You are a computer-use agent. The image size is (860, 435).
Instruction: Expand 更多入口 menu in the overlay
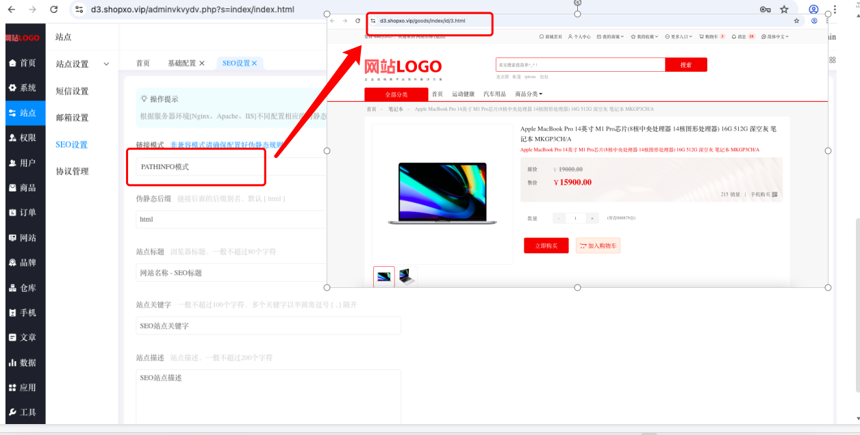tap(679, 37)
